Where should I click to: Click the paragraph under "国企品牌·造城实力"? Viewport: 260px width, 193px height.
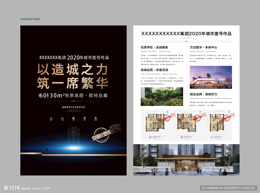coord(211,104)
